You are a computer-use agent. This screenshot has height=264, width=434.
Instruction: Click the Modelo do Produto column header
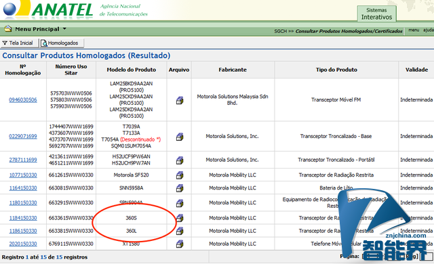click(x=132, y=70)
